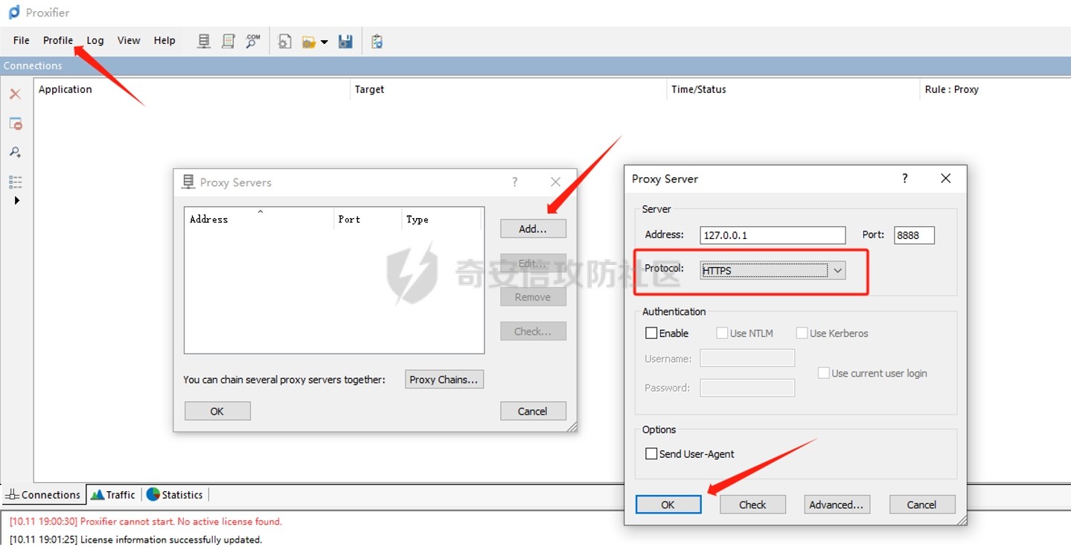Open the Log menu
The width and height of the screenshot is (1071, 547).
pos(95,40)
